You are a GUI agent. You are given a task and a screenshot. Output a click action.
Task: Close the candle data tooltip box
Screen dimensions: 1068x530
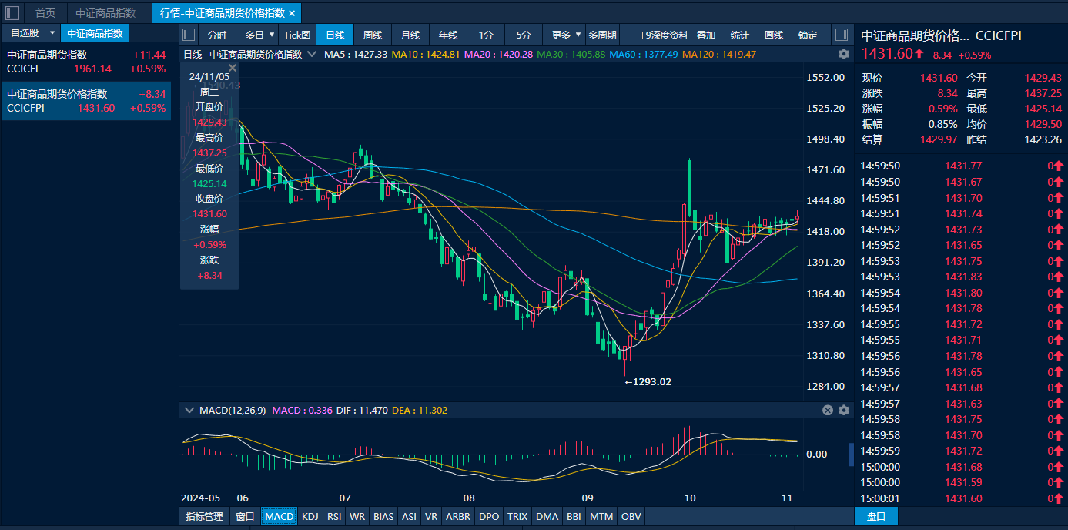233,68
